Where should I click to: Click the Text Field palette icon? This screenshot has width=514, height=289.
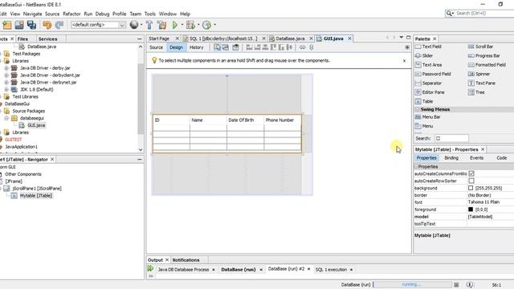pyautogui.click(x=418, y=47)
